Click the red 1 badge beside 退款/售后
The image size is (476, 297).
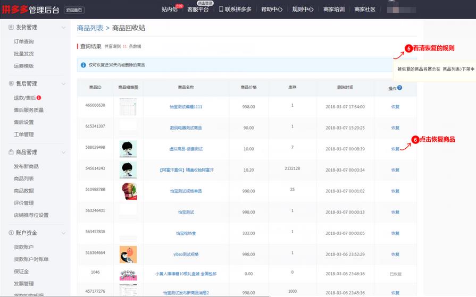[39, 98]
